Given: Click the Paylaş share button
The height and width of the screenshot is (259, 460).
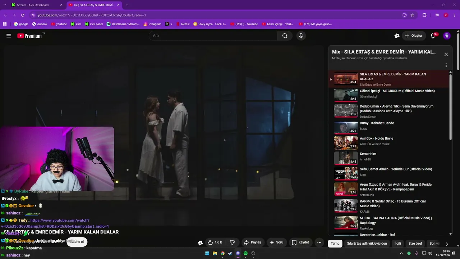Looking at the screenshot, I should pyautogui.click(x=252, y=242).
